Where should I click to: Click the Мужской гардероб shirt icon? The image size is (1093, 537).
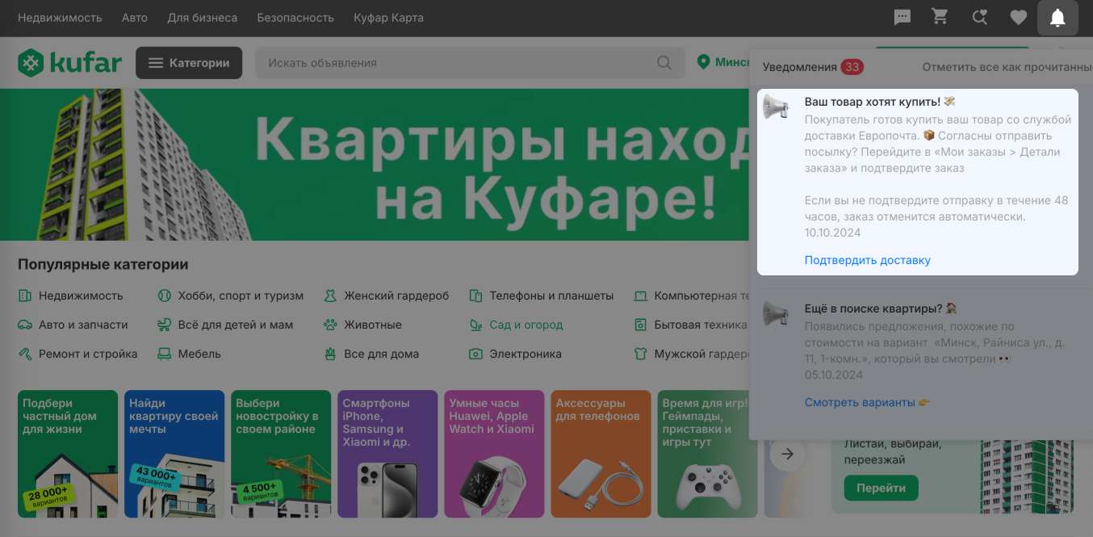[x=641, y=354]
